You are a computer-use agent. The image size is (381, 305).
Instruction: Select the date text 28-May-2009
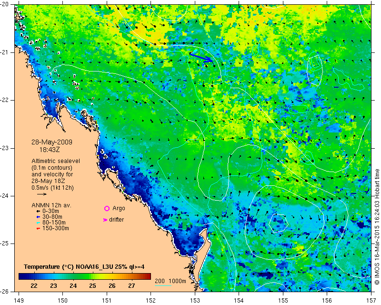tap(52, 142)
